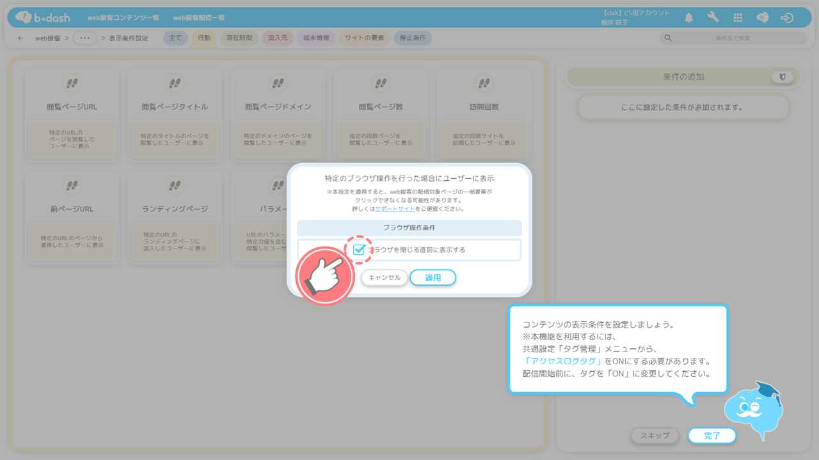This screenshot has width=819, height=460.
Task: Select the 滞在時間 filter tab
Action: pyautogui.click(x=239, y=38)
